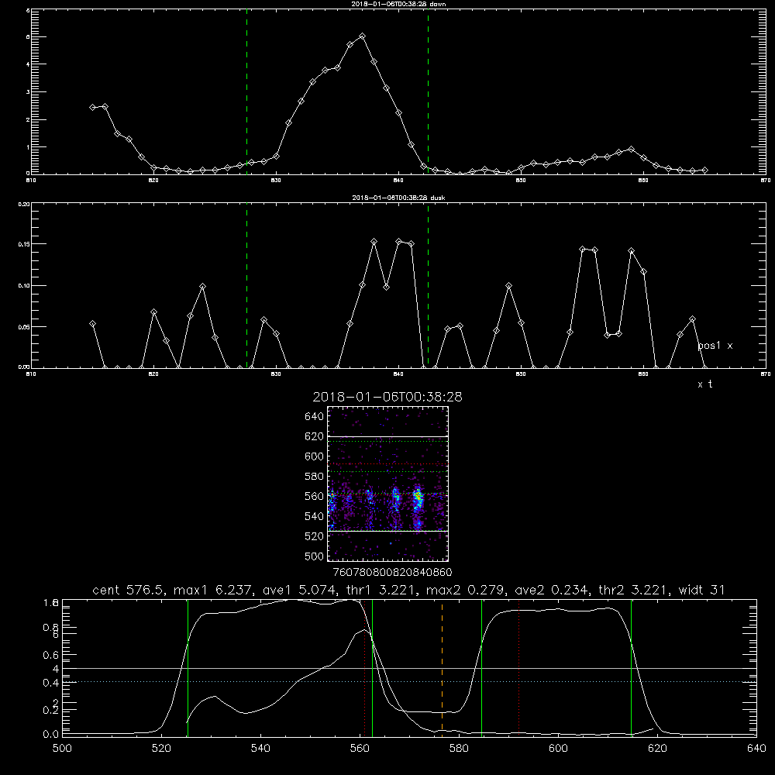The width and height of the screenshot is (775, 775).
Task: Click the spectrogram x-axis label string 760780800820840860
Action: (x=392, y=572)
